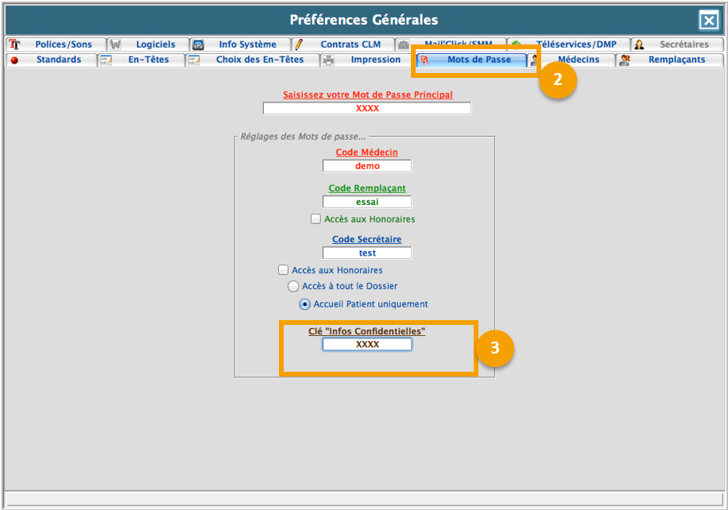Edit the Code Secrétaire text field
The image size is (728, 510).
pyautogui.click(x=367, y=253)
